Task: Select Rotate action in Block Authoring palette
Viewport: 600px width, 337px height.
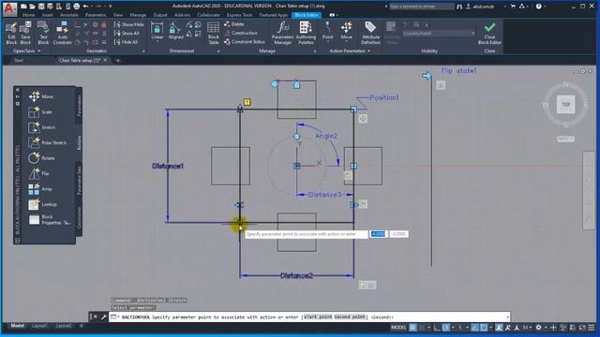Action: [x=41, y=158]
